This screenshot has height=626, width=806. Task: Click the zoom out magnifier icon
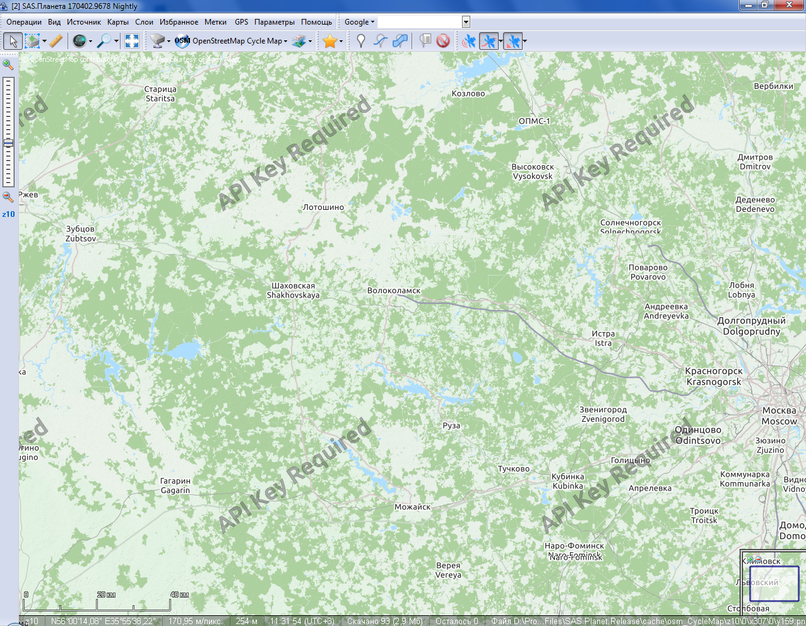click(8, 197)
